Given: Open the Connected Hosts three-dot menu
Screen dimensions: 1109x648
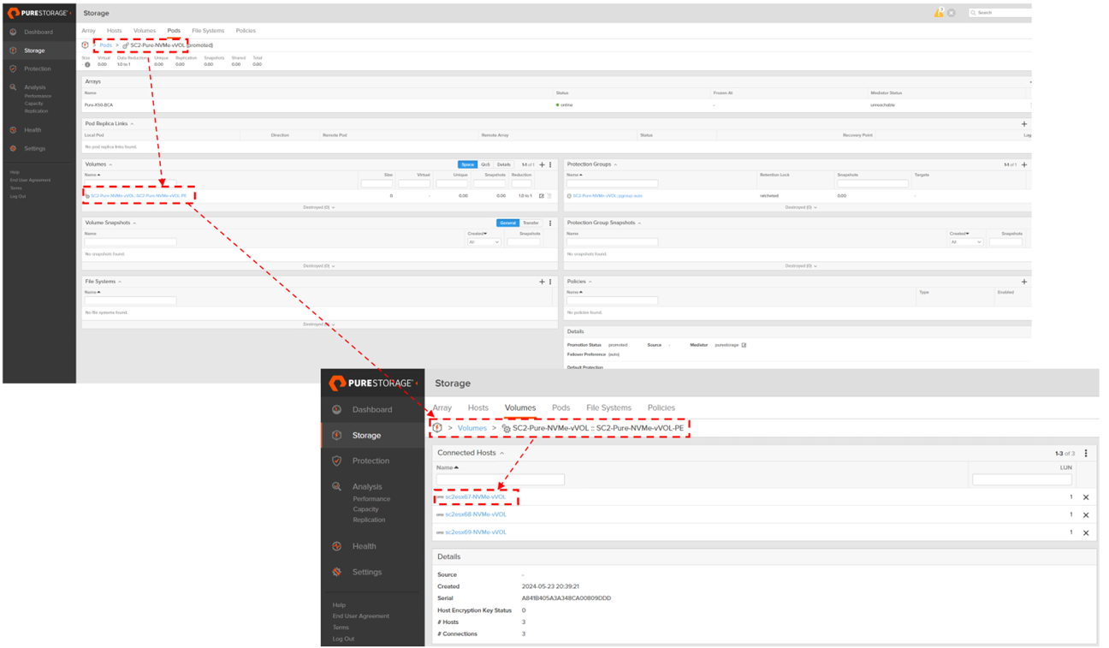Looking at the screenshot, I should [x=1086, y=454].
